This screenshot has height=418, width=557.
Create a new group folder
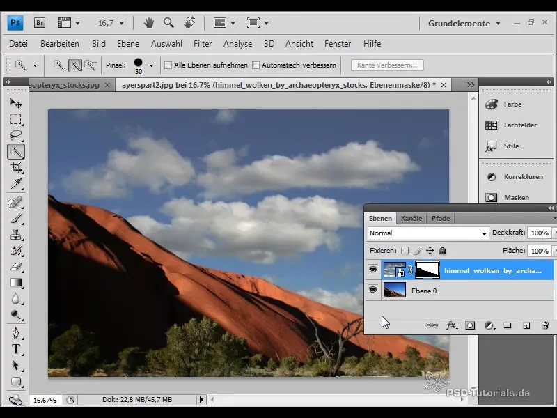click(508, 325)
